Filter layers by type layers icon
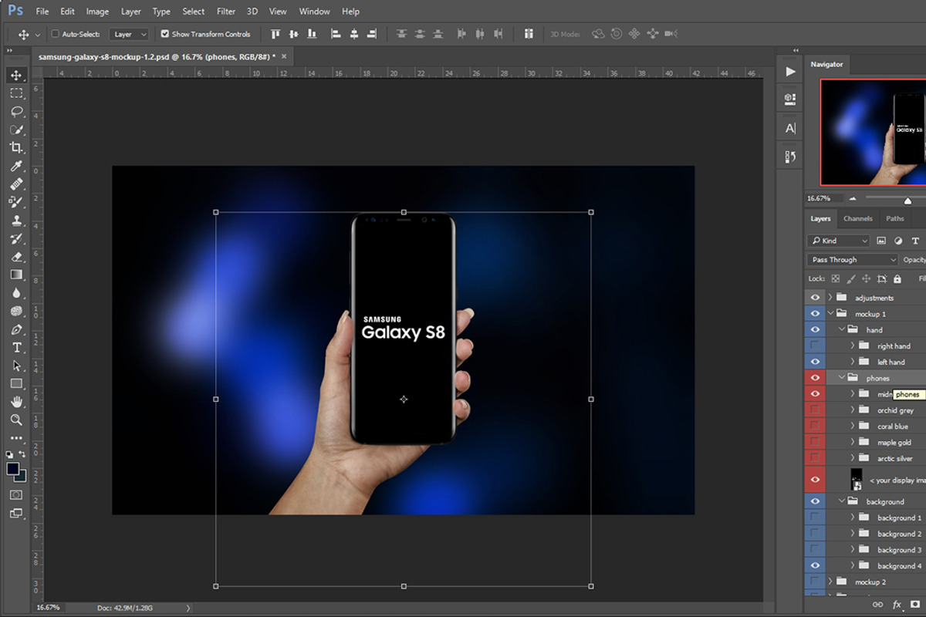Screen dimensions: 926x617 pyautogui.click(x=916, y=241)
